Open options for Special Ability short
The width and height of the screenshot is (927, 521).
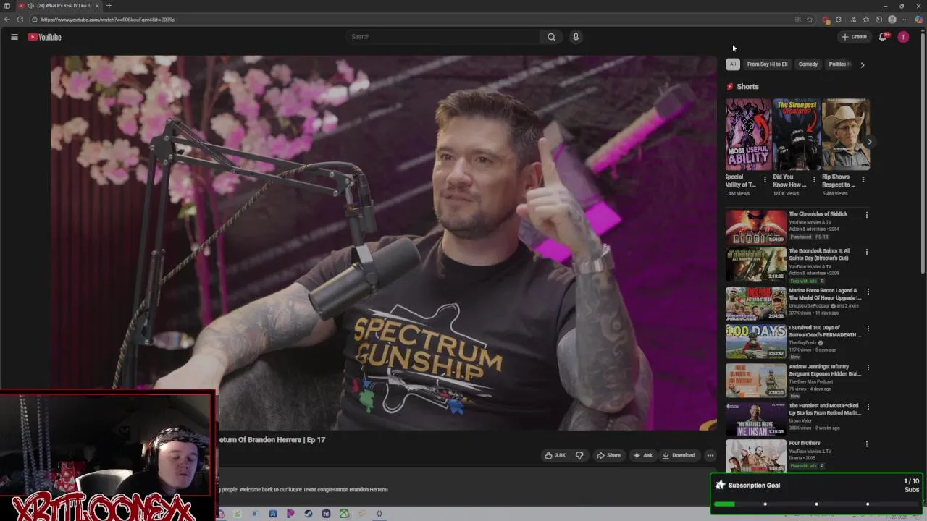[x=765, y=179]
